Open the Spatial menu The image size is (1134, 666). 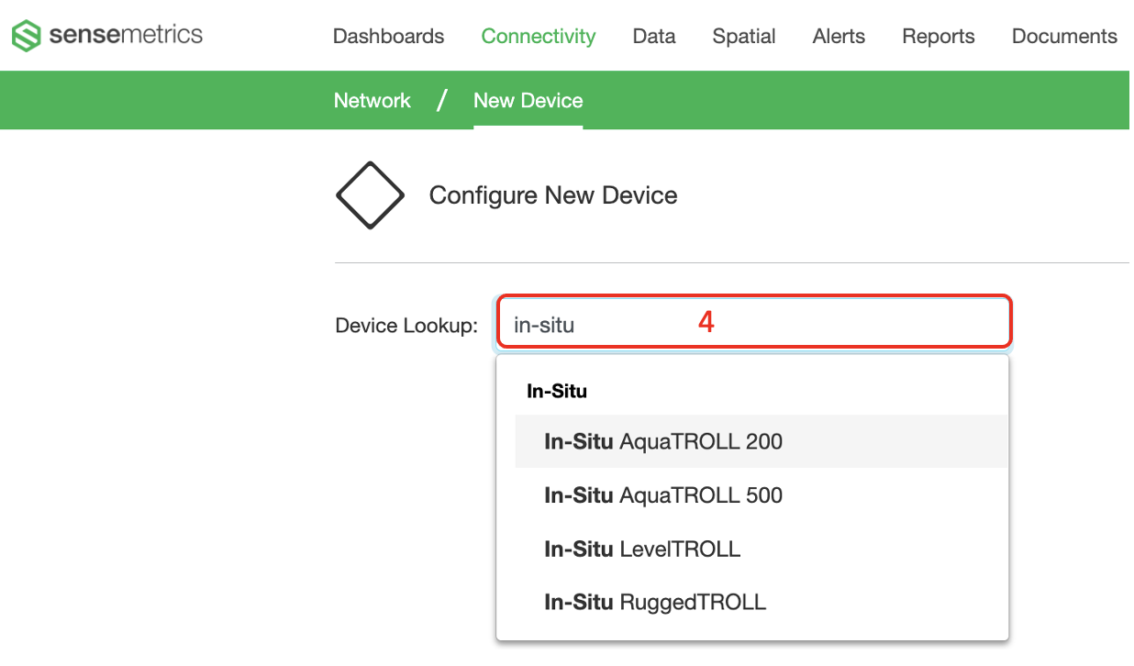tap(744, 37)
